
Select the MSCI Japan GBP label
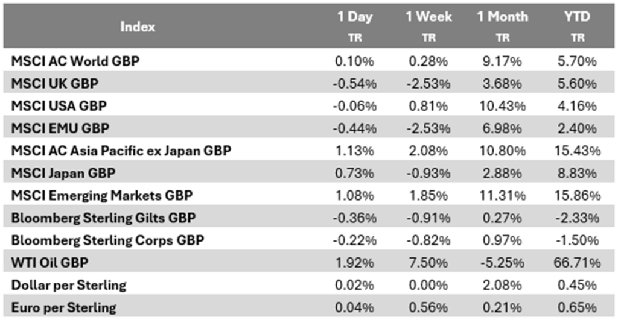point(63,173)
